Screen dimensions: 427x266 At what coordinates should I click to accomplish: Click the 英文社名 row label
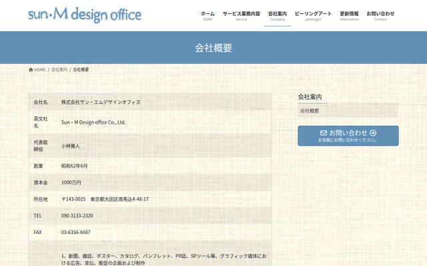tap(41, 122)
